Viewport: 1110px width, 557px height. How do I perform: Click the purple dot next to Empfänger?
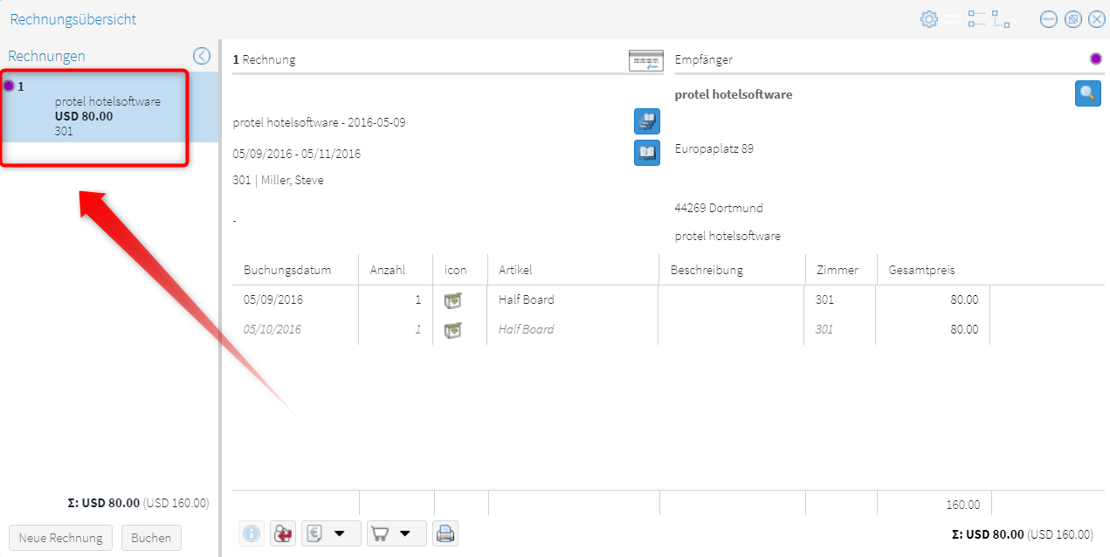1095,59
